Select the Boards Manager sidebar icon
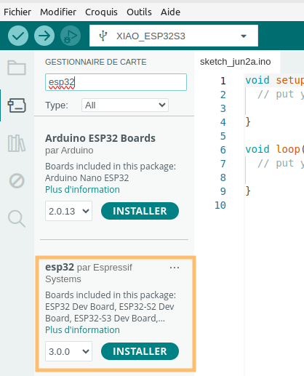 pos(17,105)
